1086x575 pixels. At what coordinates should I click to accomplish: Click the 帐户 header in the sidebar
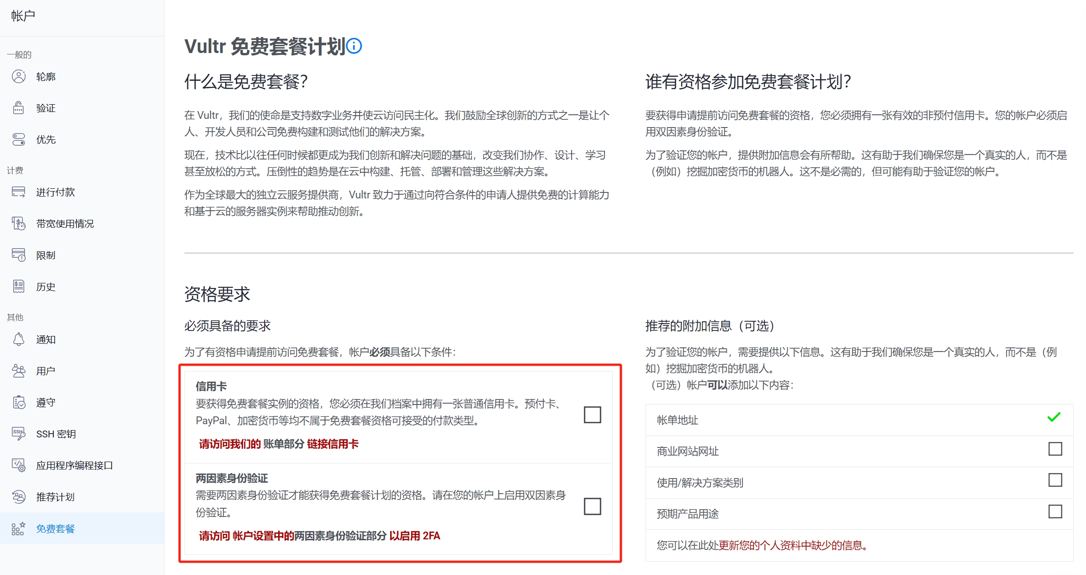pos(23,16)
